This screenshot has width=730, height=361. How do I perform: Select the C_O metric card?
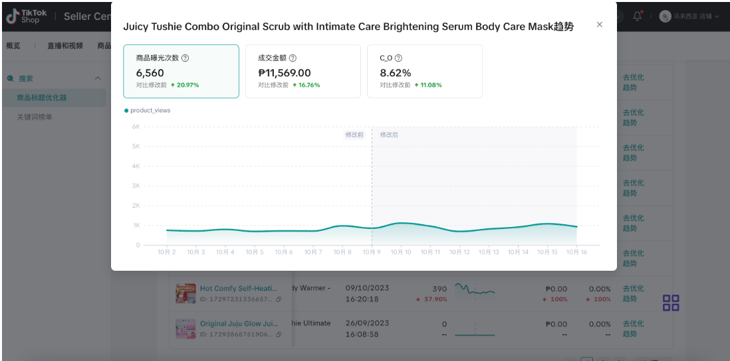(424, 72)
